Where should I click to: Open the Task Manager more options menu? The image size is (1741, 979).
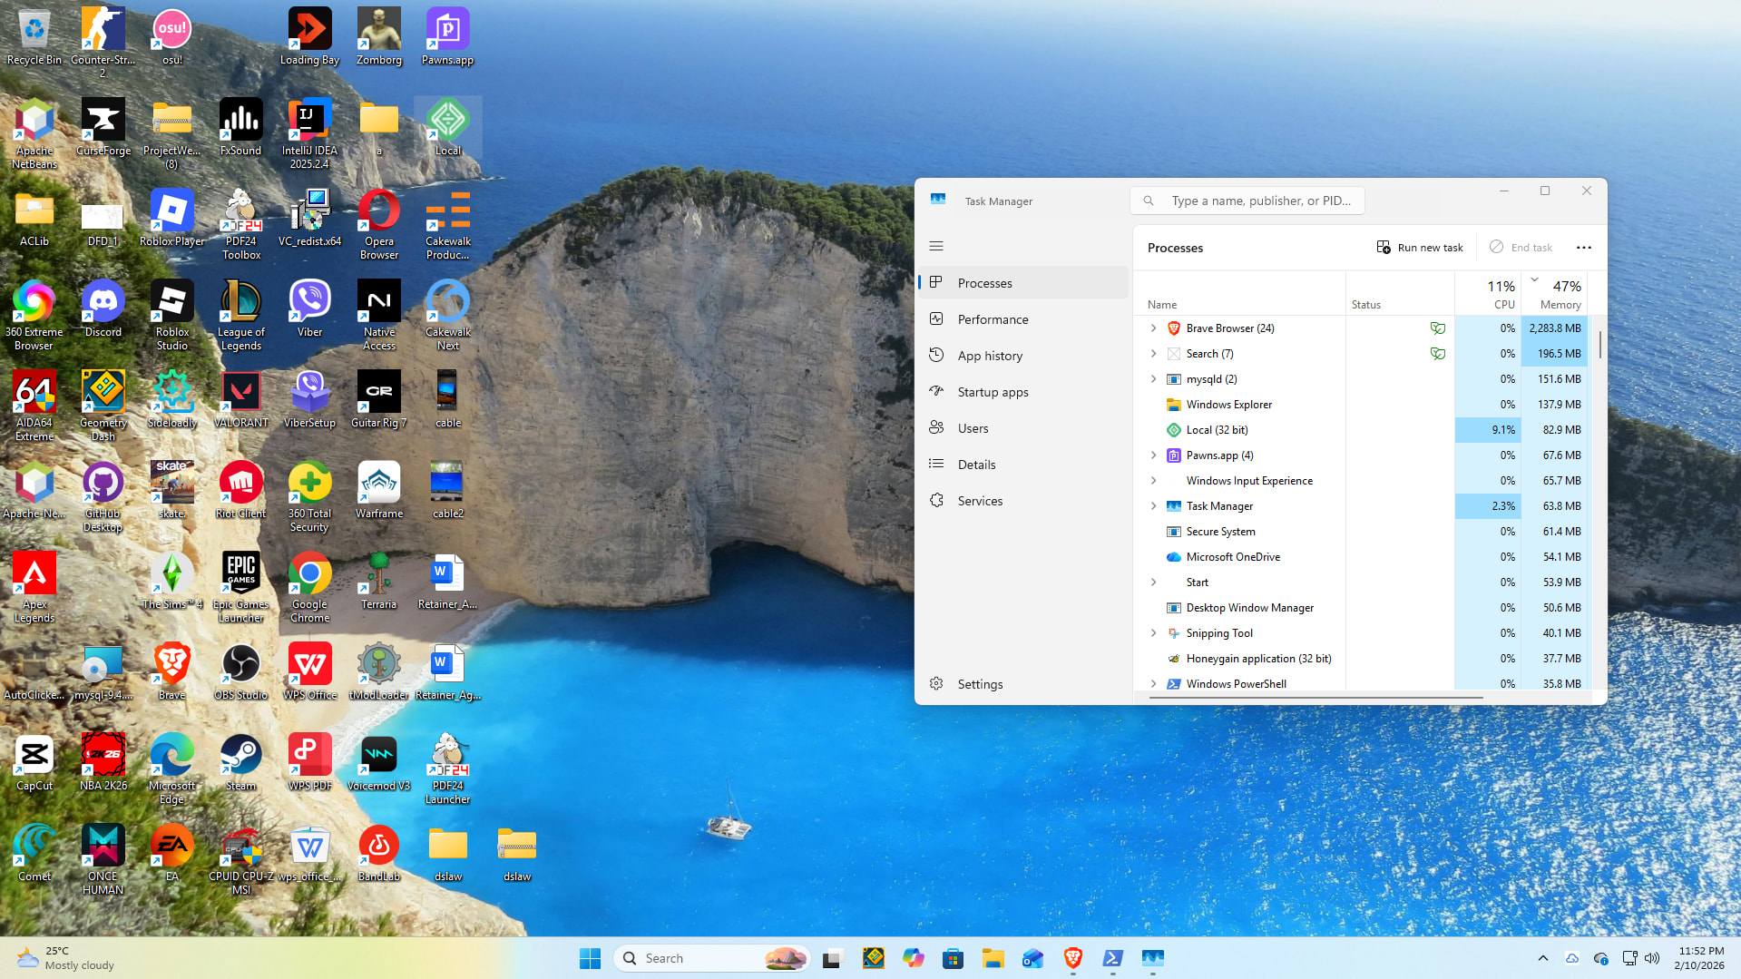click(x=1584, y=248)
